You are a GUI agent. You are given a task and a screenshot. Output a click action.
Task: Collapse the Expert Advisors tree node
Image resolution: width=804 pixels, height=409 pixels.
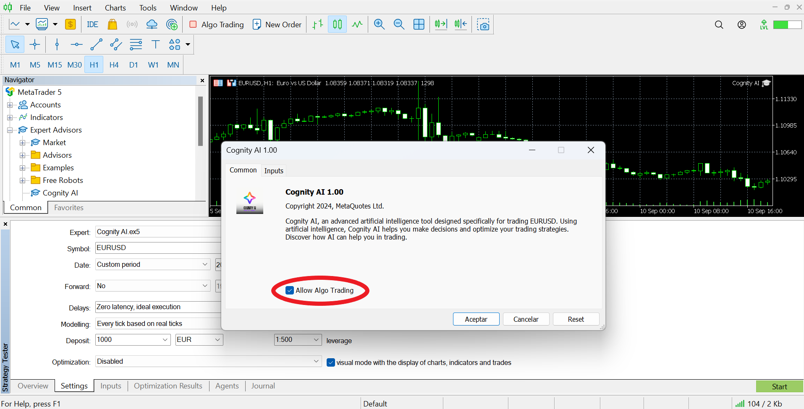point(10,130)
